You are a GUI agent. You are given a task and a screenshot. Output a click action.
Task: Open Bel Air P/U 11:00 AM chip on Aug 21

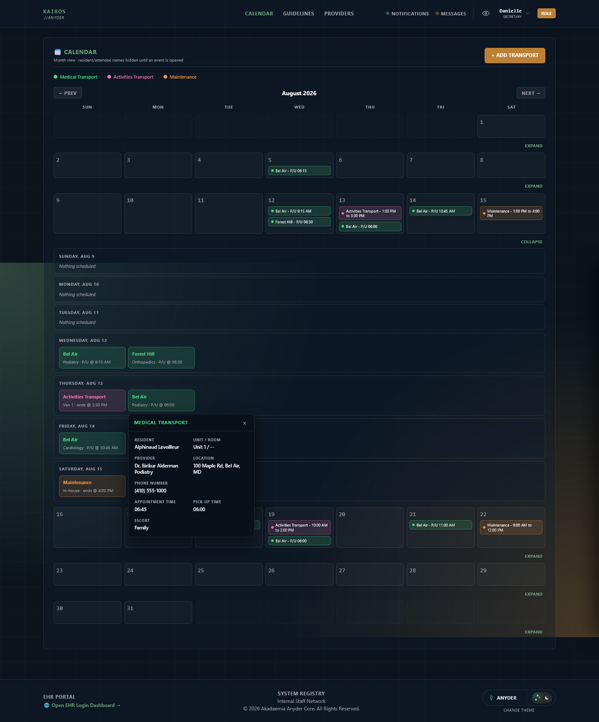[441, 525]
